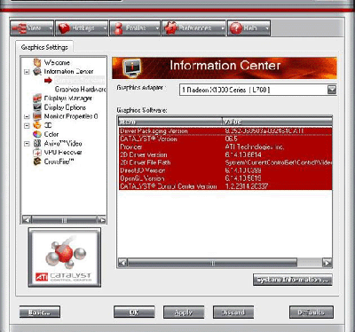This screenshot has width=355, height=332.
Task: Click the Color wheel icon
Action: click(37, 134)
